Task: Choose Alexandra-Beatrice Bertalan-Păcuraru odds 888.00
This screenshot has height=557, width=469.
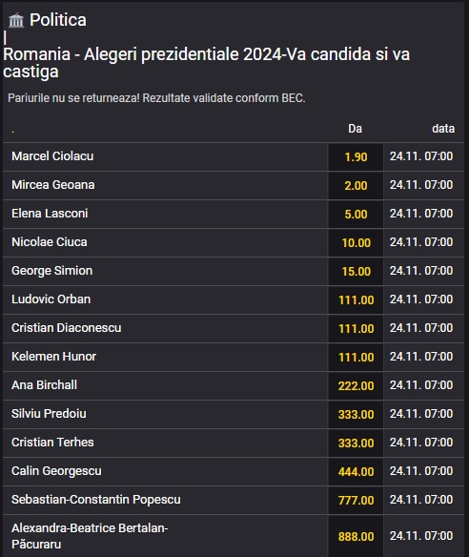Action: [x=356, y=536]
